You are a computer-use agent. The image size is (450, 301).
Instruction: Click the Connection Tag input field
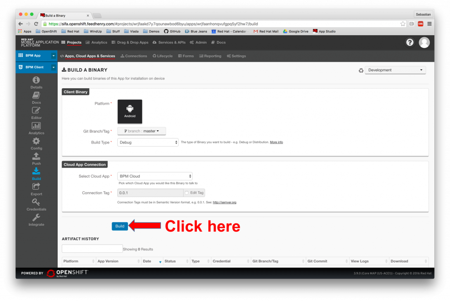pyautogui.click(x=150, y=193)
